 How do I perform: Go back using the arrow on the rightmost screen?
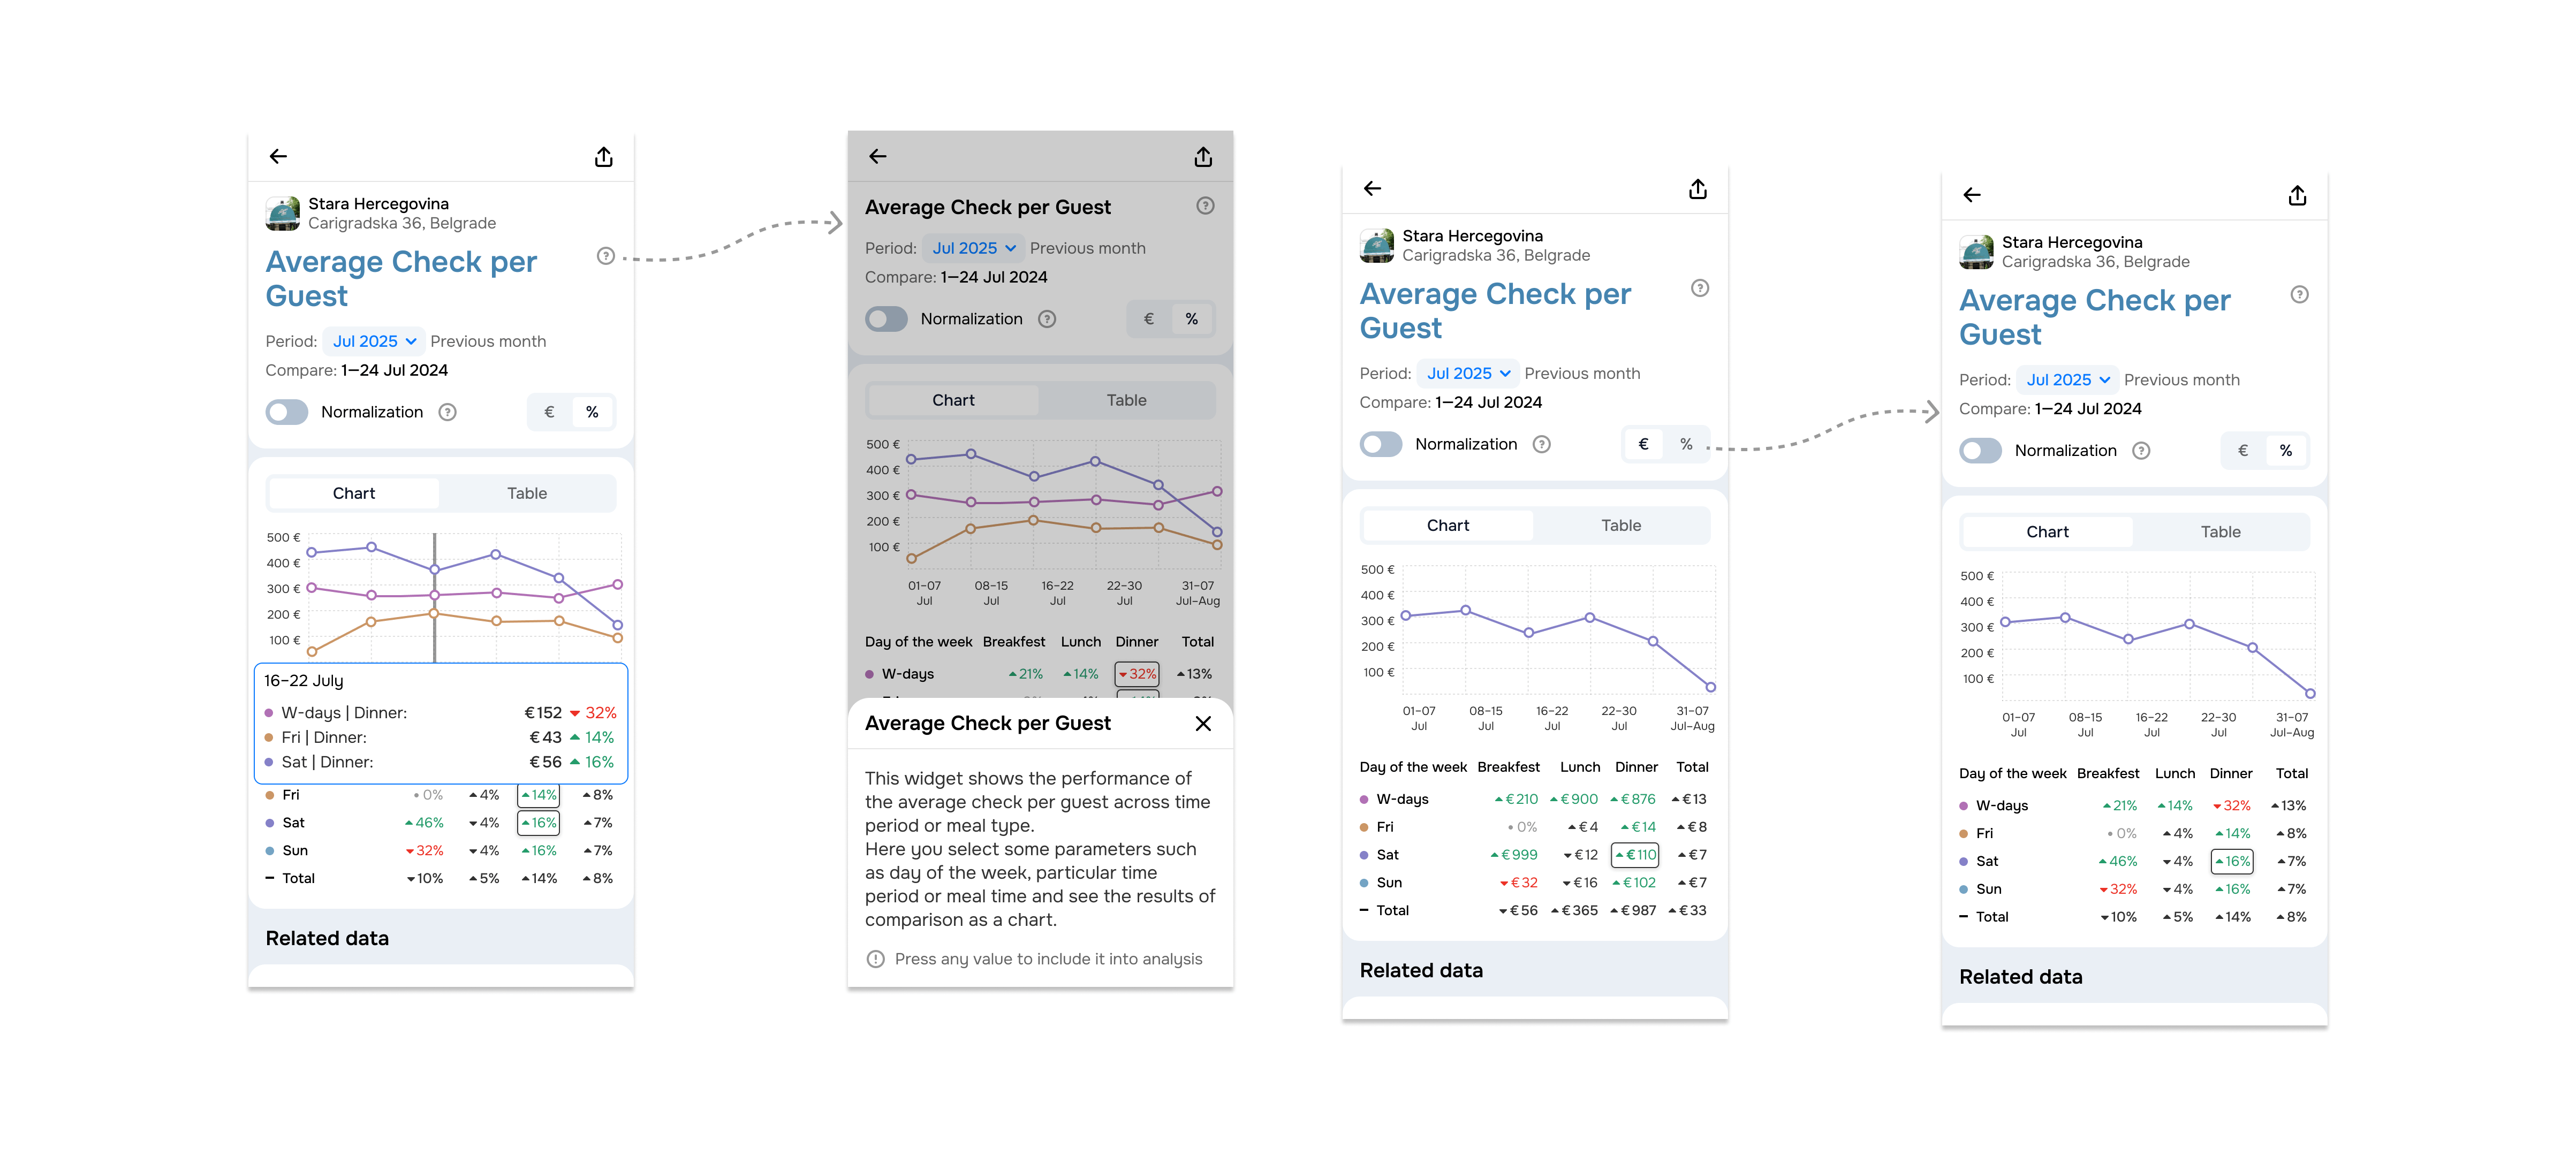pos(1972,195)
